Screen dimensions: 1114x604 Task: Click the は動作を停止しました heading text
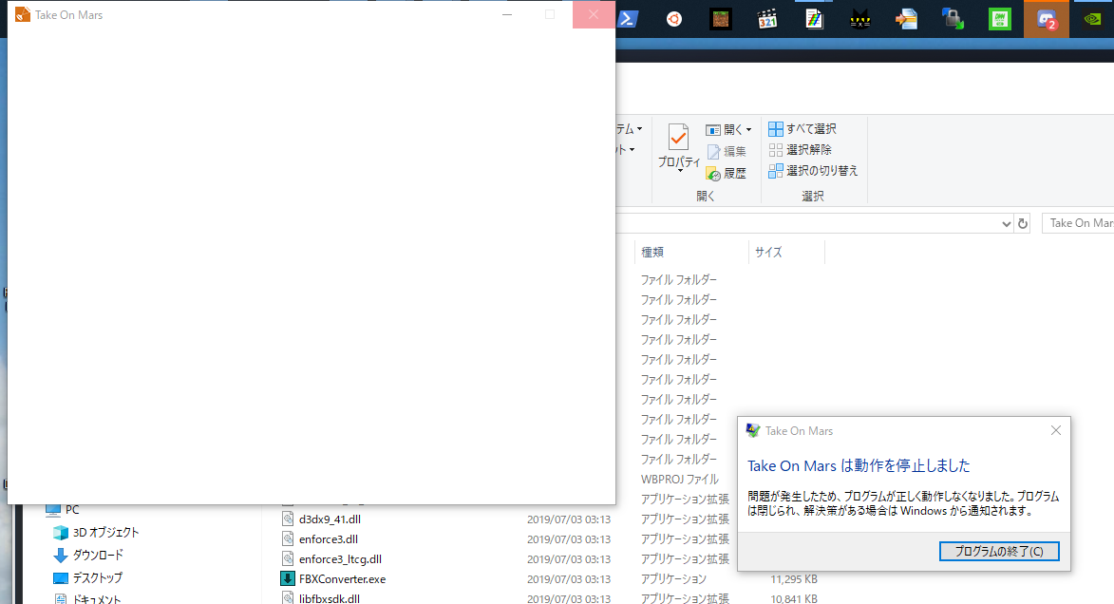point(905,465)
